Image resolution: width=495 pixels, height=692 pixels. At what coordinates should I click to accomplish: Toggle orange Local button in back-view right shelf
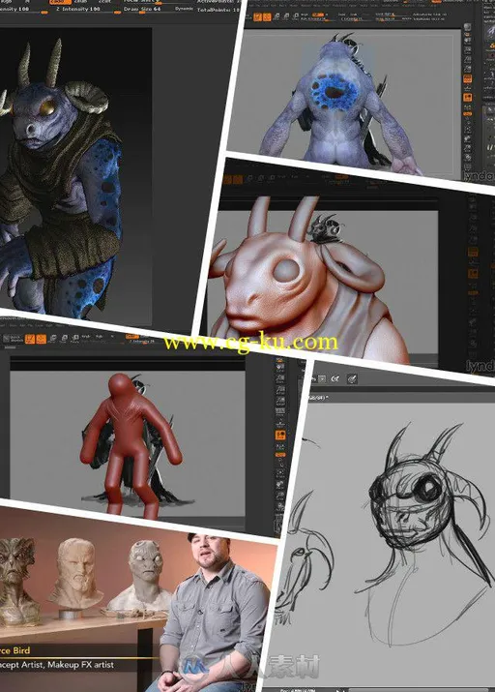[x=468, y=97]
